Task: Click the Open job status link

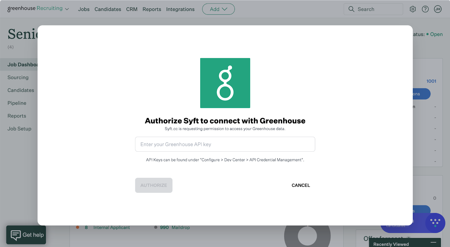Action: (x=436, y=34)
